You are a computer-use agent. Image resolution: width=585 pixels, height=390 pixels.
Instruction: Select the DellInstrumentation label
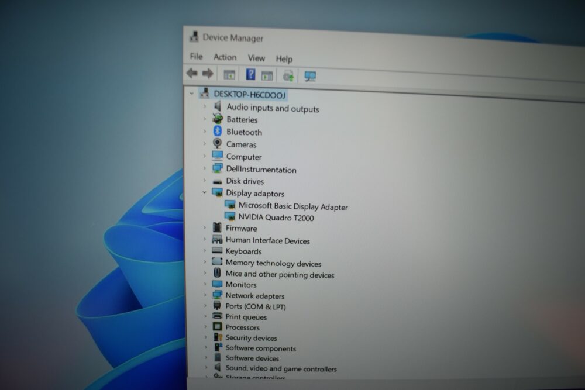[x=261, y=170]
